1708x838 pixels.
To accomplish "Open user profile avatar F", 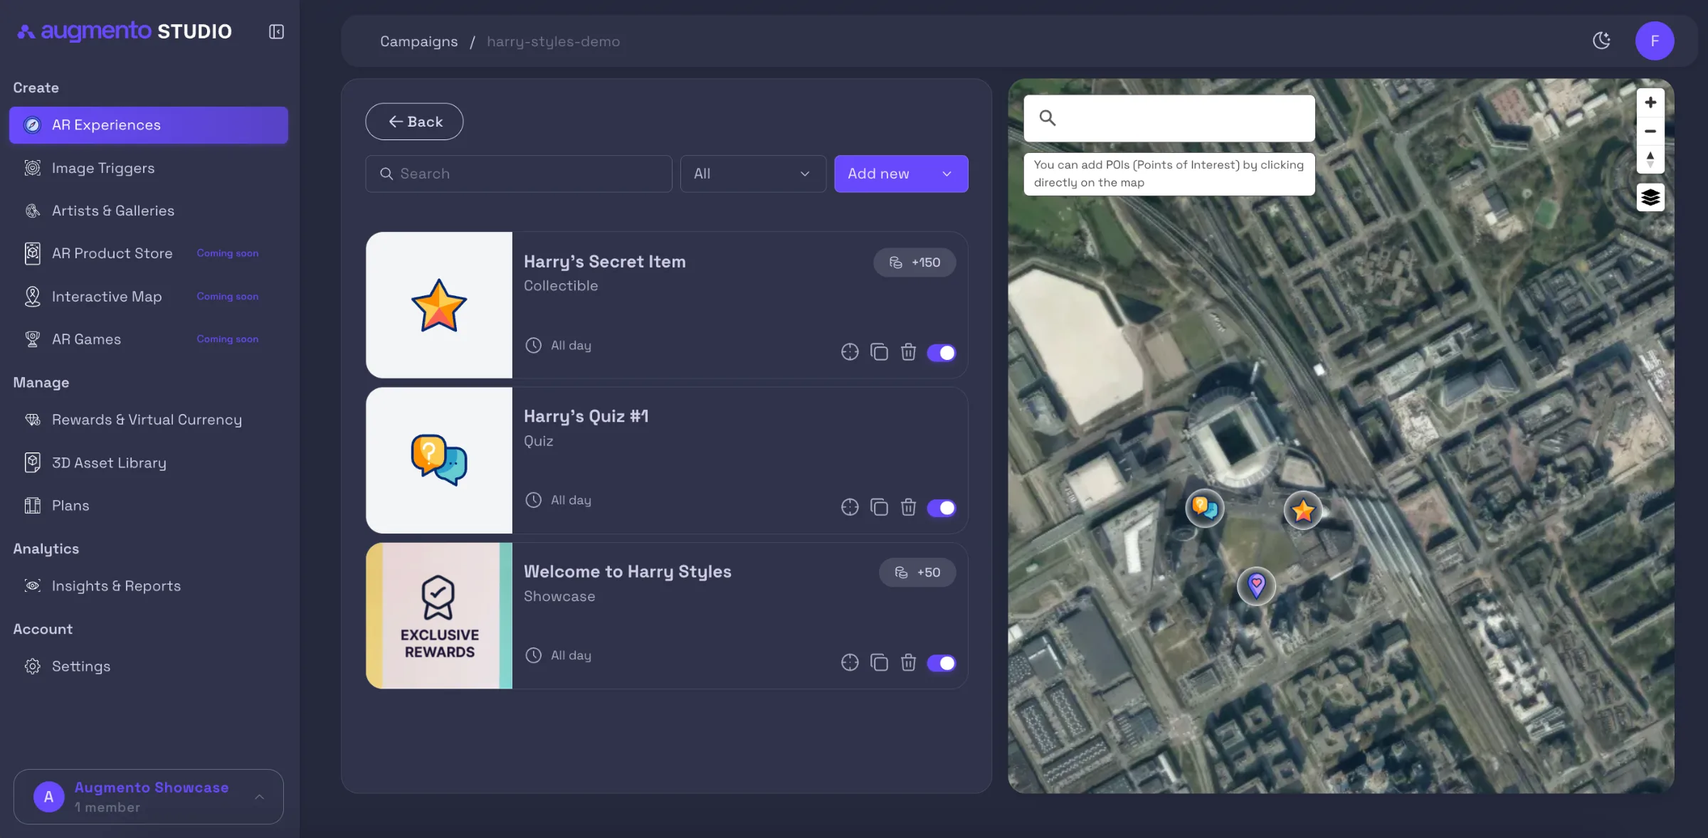I will (x=1655, y=41).
